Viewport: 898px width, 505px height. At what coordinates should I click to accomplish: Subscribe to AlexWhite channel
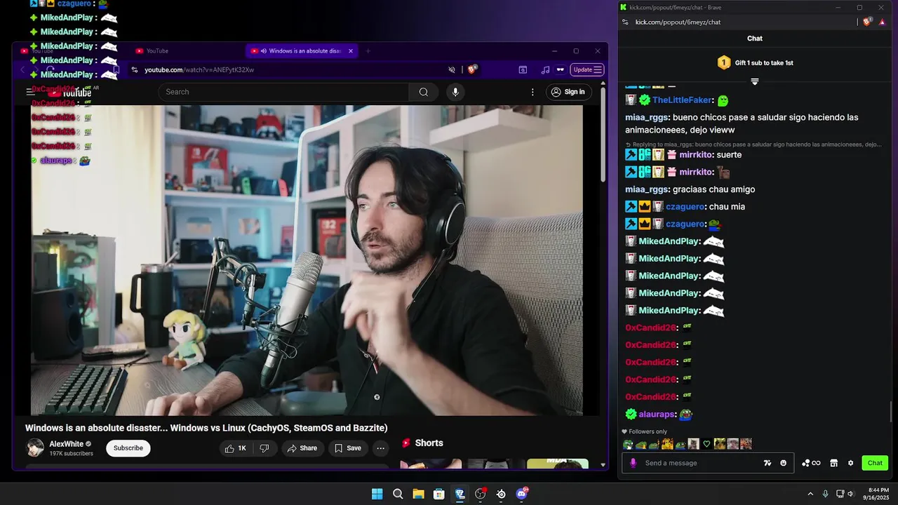click(x=128, y=448)
